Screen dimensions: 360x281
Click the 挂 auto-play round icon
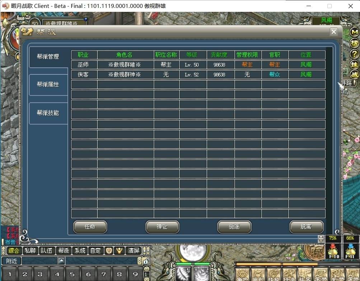point(354,65)
